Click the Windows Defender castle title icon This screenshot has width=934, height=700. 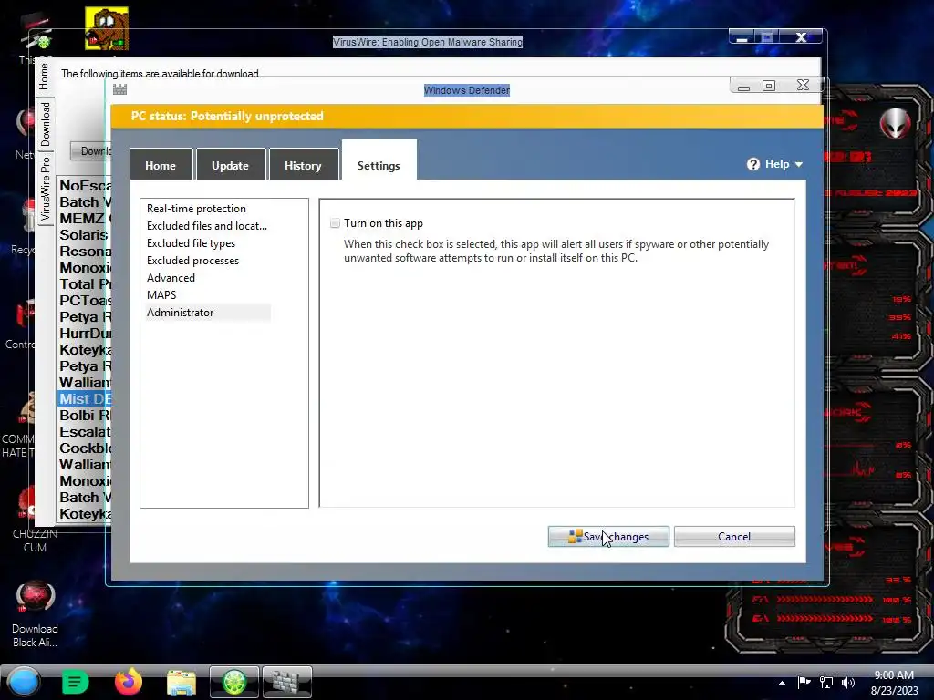coord(119,89)
